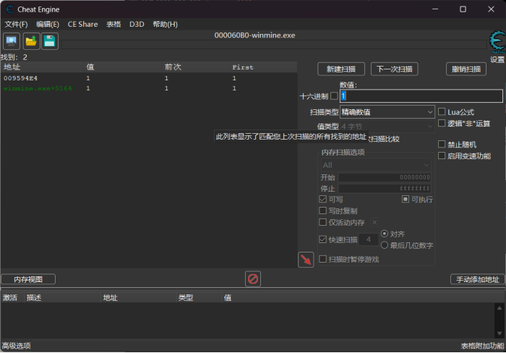Open the 扫描类型 dropdown
This screenshot has width=506, height=353.
pos(387,112)
